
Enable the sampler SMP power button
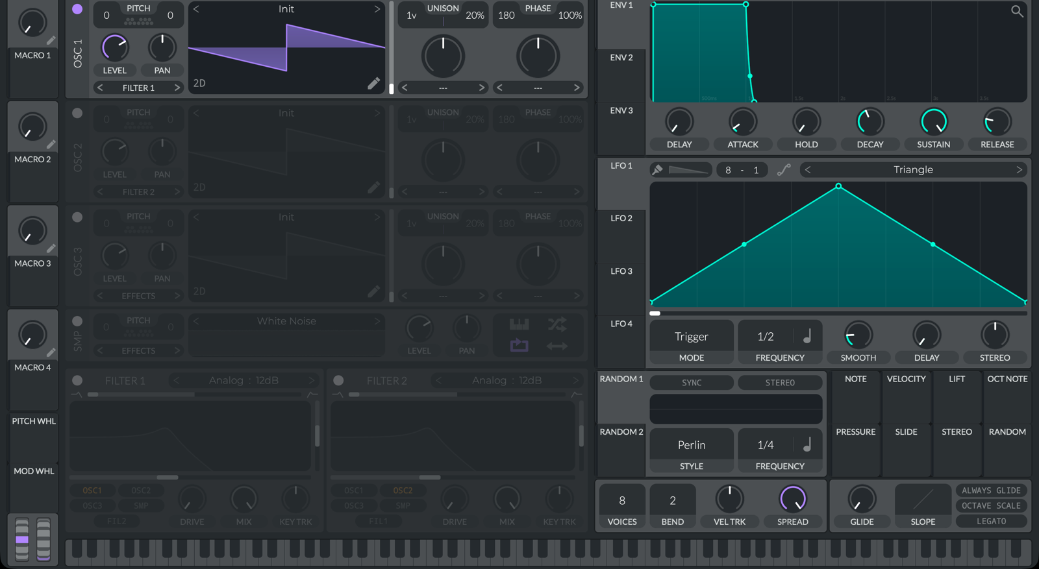[x=77, y=321]
